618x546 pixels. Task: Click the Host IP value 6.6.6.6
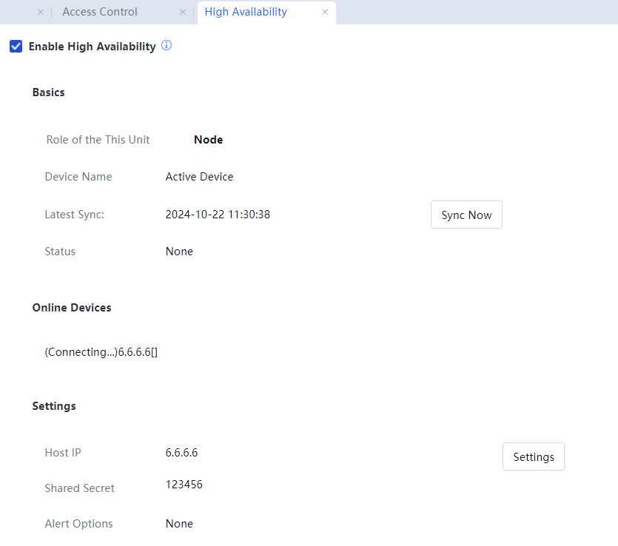pyautogui.click(x=181, y=453)
